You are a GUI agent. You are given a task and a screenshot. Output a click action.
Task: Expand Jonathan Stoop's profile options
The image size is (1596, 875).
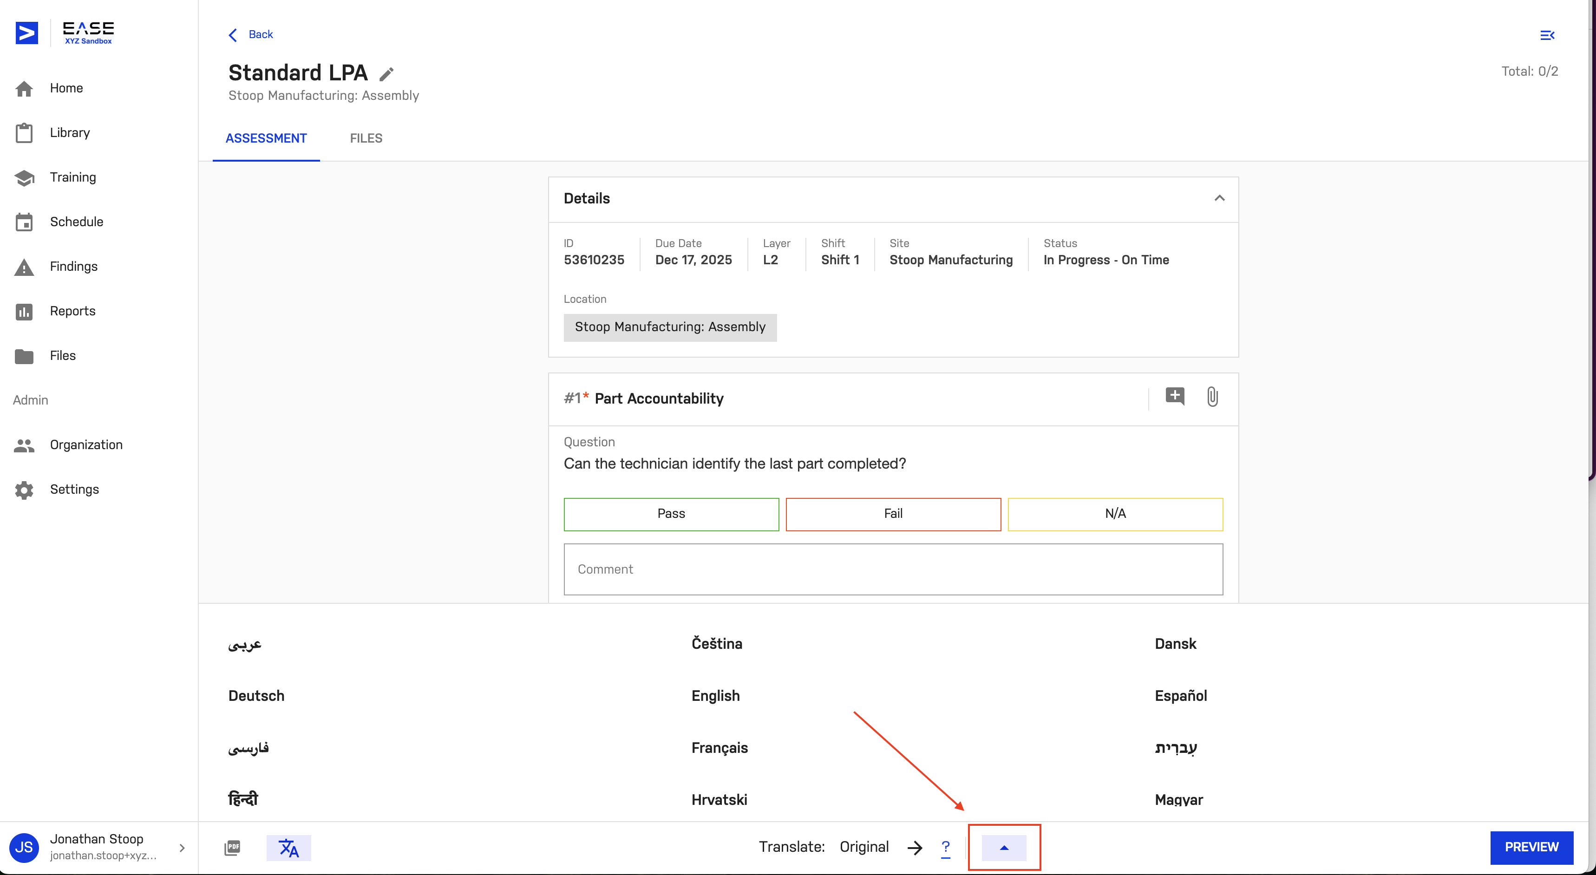point(182,847)
